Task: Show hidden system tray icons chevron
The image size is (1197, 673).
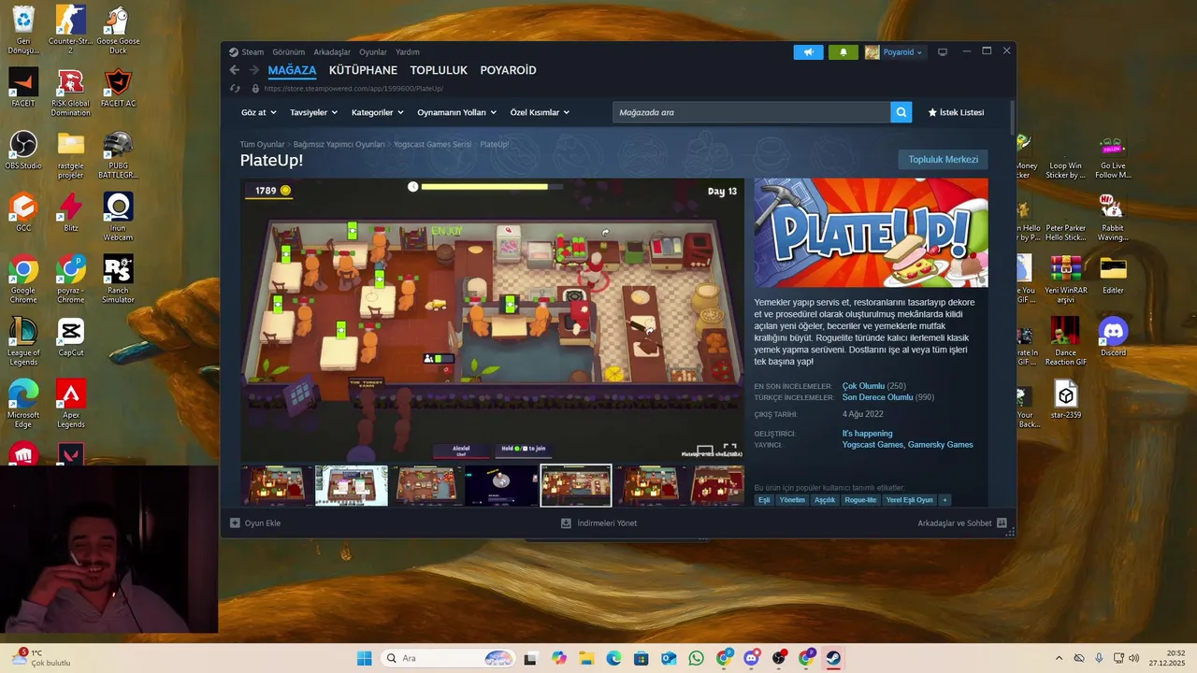Action: [x=1059, y=658]
